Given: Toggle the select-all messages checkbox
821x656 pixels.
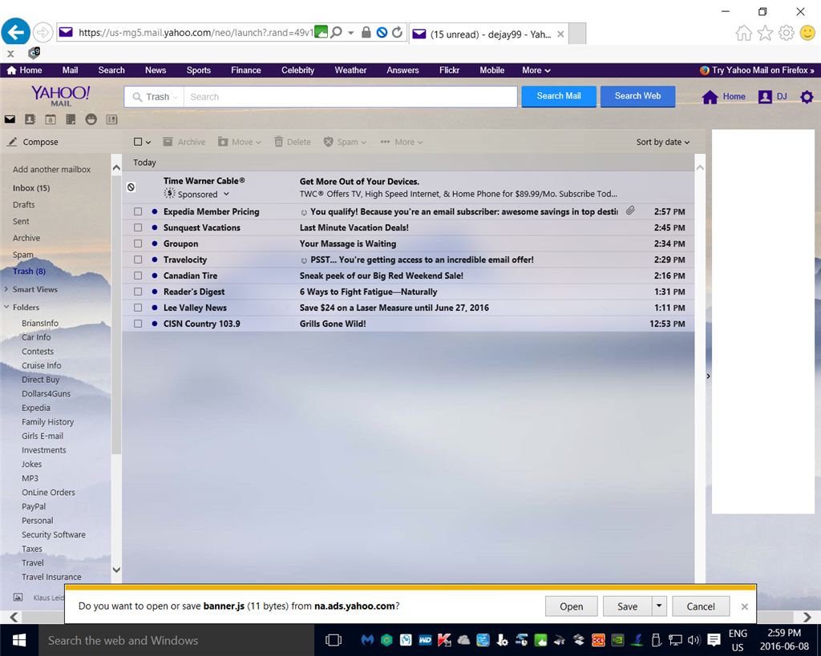Looking at the screenshot, I should click(x=138, y=142).
